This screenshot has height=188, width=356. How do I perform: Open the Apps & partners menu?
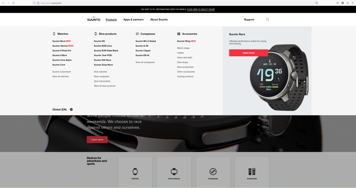click(x=133, y=19)
